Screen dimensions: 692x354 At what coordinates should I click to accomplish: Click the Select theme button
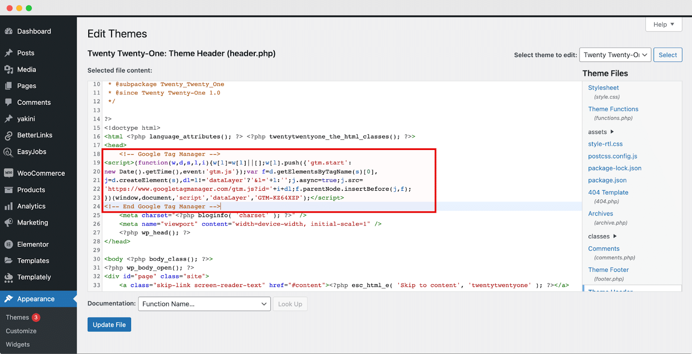pos(668,55)
